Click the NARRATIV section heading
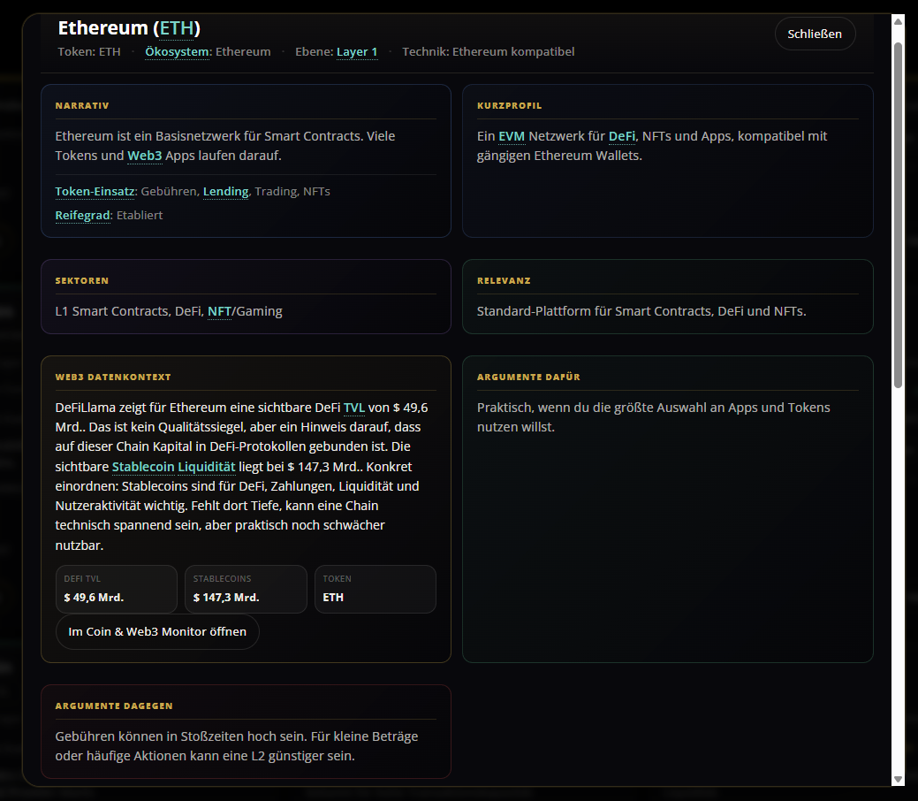Screen dimensions: 918x801 pos(82,105)
